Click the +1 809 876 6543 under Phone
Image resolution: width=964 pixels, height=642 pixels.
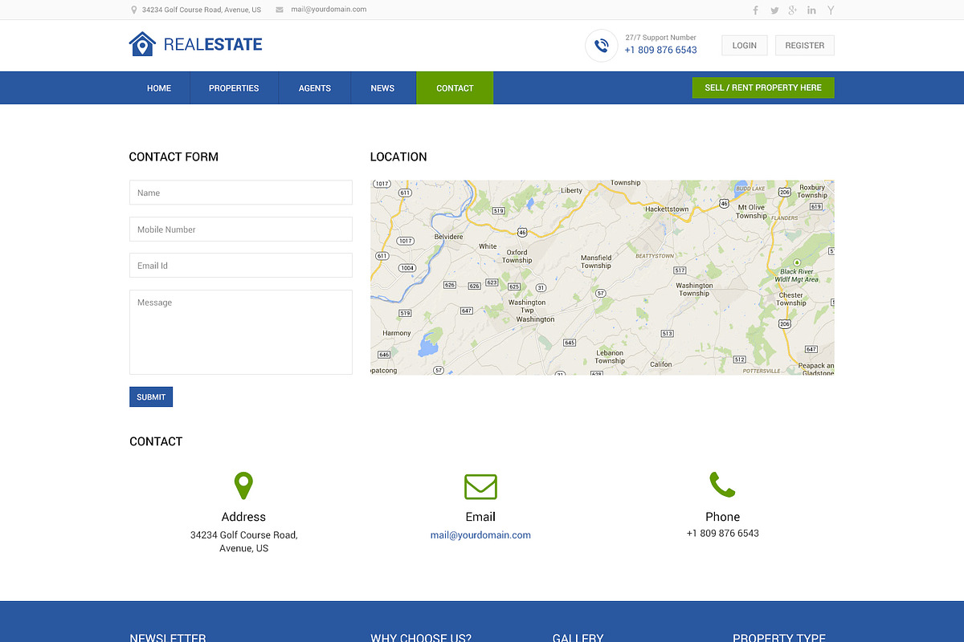tap(722, 534)
